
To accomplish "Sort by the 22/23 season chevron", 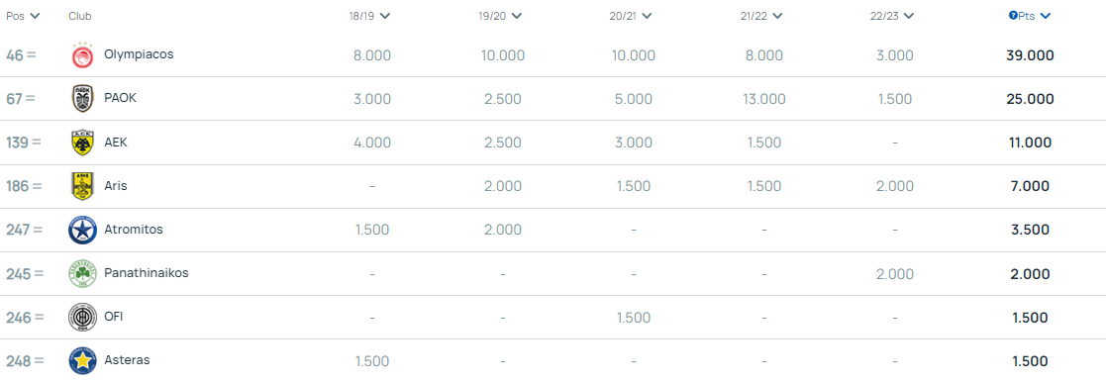I will [909, 16].
